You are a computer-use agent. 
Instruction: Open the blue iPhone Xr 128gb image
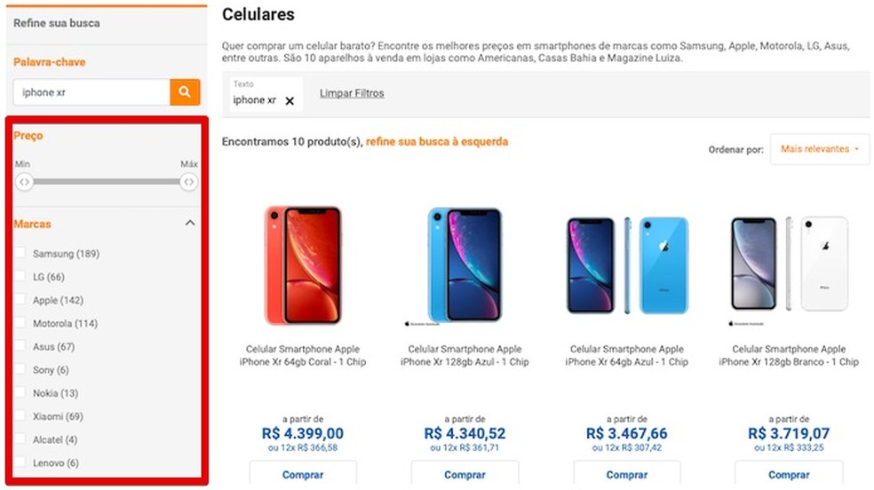[x=465, y=265]
